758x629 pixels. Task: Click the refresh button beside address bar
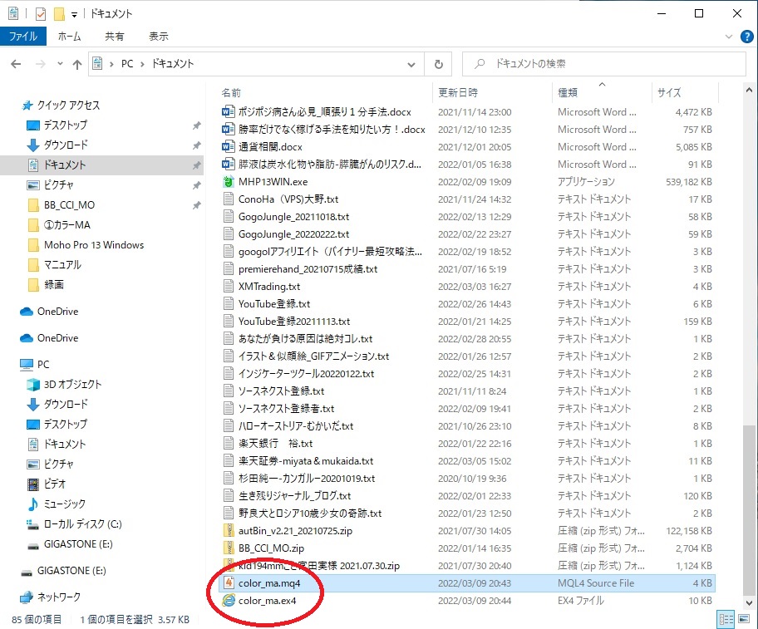(x=437, y=64)
